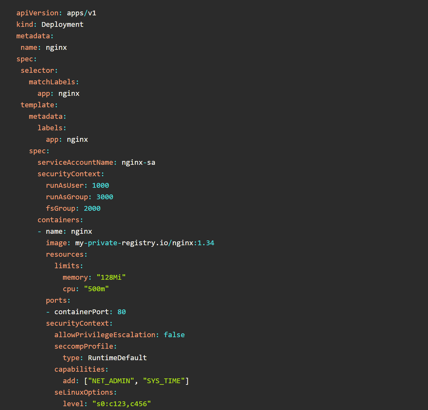Image resolution: width=428 pixels, height=410 pixels.
Task: Click the private registry image path
Action: [144, 243]
